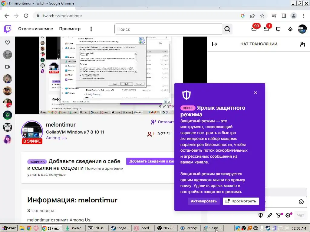Click the address bar URL

62,16
